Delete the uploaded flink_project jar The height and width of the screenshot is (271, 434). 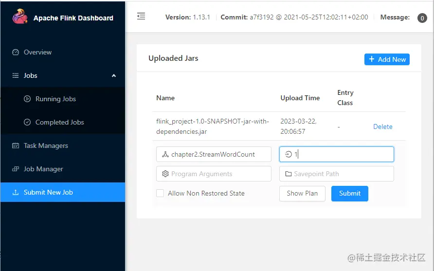(382, 126)
